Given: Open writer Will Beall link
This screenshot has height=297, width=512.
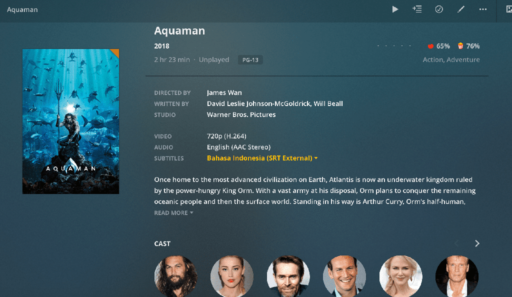Looking at the screenshot, I should (x=328, y=104).
